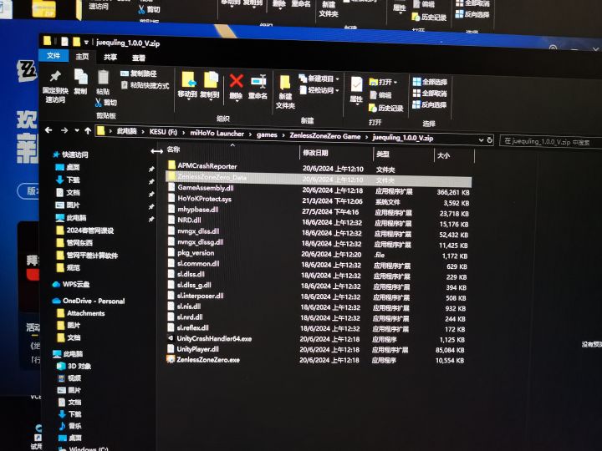Open History (历史记录) in ribbon
The height and width of the screenshot is (451, 602).
coord(385,108)
